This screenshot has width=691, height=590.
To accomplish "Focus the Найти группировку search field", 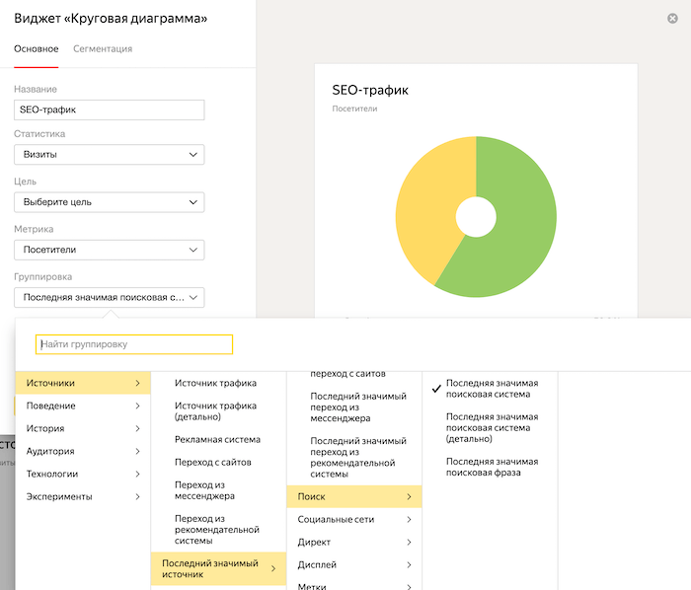I will click(x=134, y=344).
